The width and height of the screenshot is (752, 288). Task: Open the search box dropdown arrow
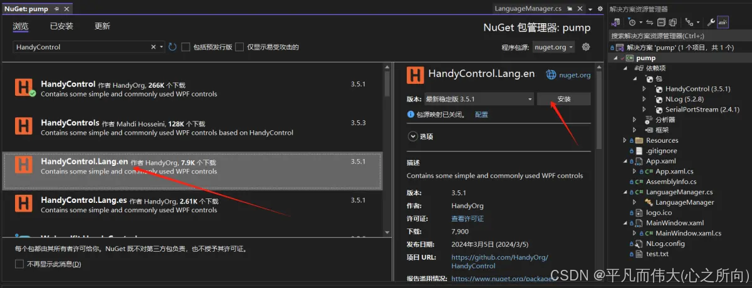162,47
